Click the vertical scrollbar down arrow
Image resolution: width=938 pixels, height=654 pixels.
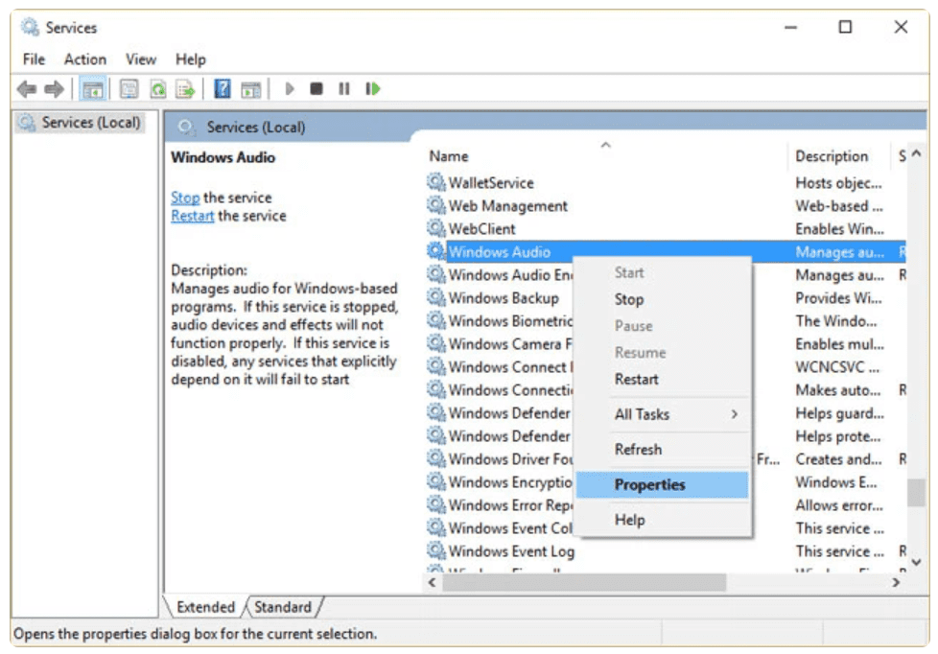click(x=916, y=561)
